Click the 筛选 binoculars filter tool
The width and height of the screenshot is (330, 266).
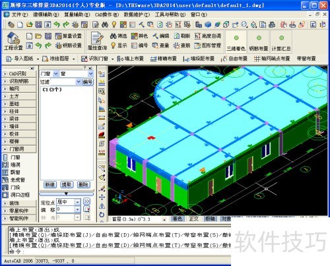(118, 36)
